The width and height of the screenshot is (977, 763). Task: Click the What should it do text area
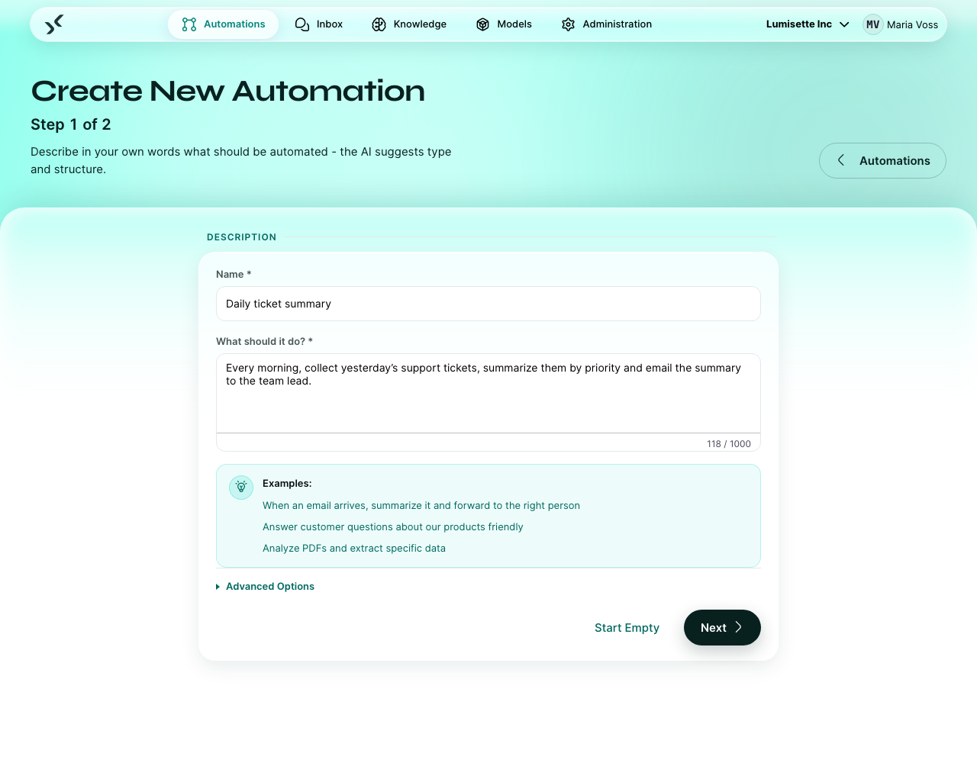point(488,393)
